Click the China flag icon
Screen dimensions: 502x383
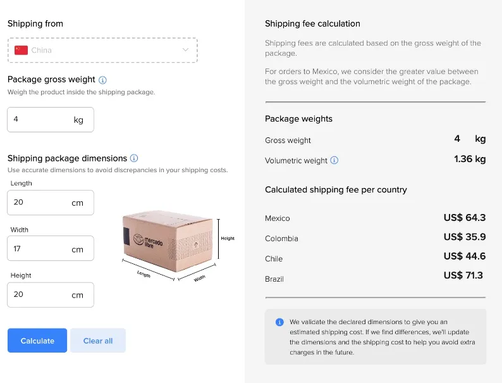point(21,50)
